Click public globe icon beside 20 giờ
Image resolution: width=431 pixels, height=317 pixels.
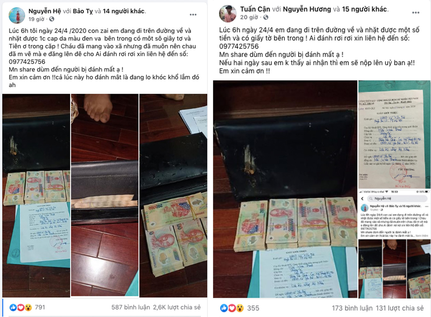[266, 17]
